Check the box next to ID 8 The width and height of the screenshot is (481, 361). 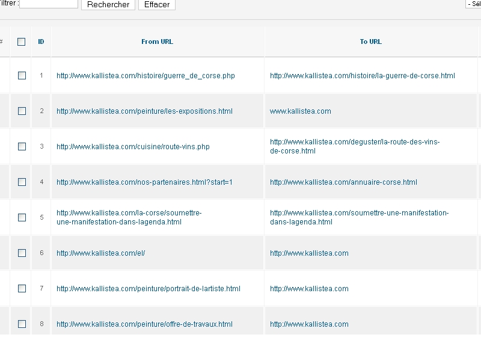click(22, 324)
